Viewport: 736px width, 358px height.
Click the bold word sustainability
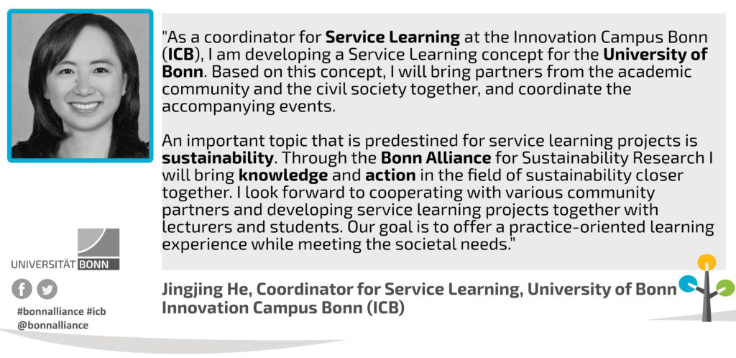(218, 159)
